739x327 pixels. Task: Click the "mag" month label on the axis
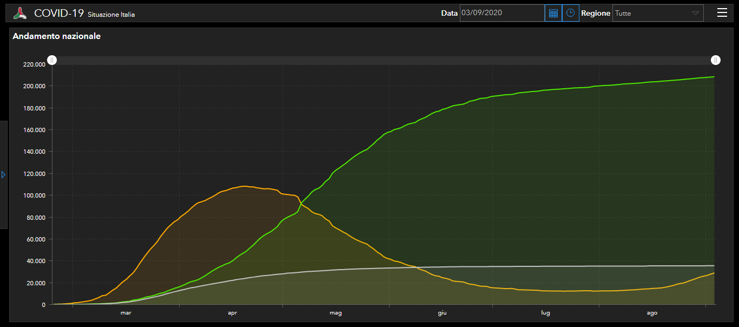coord(335,313)
